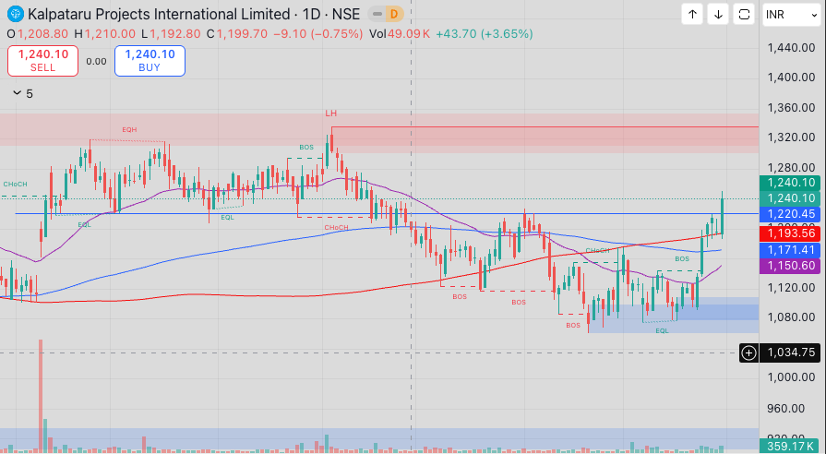This screenshot has height=454, width=826.
Task: Click the 359.17K volume axis label
Action: pyautogui.click(x=790, y=447)
